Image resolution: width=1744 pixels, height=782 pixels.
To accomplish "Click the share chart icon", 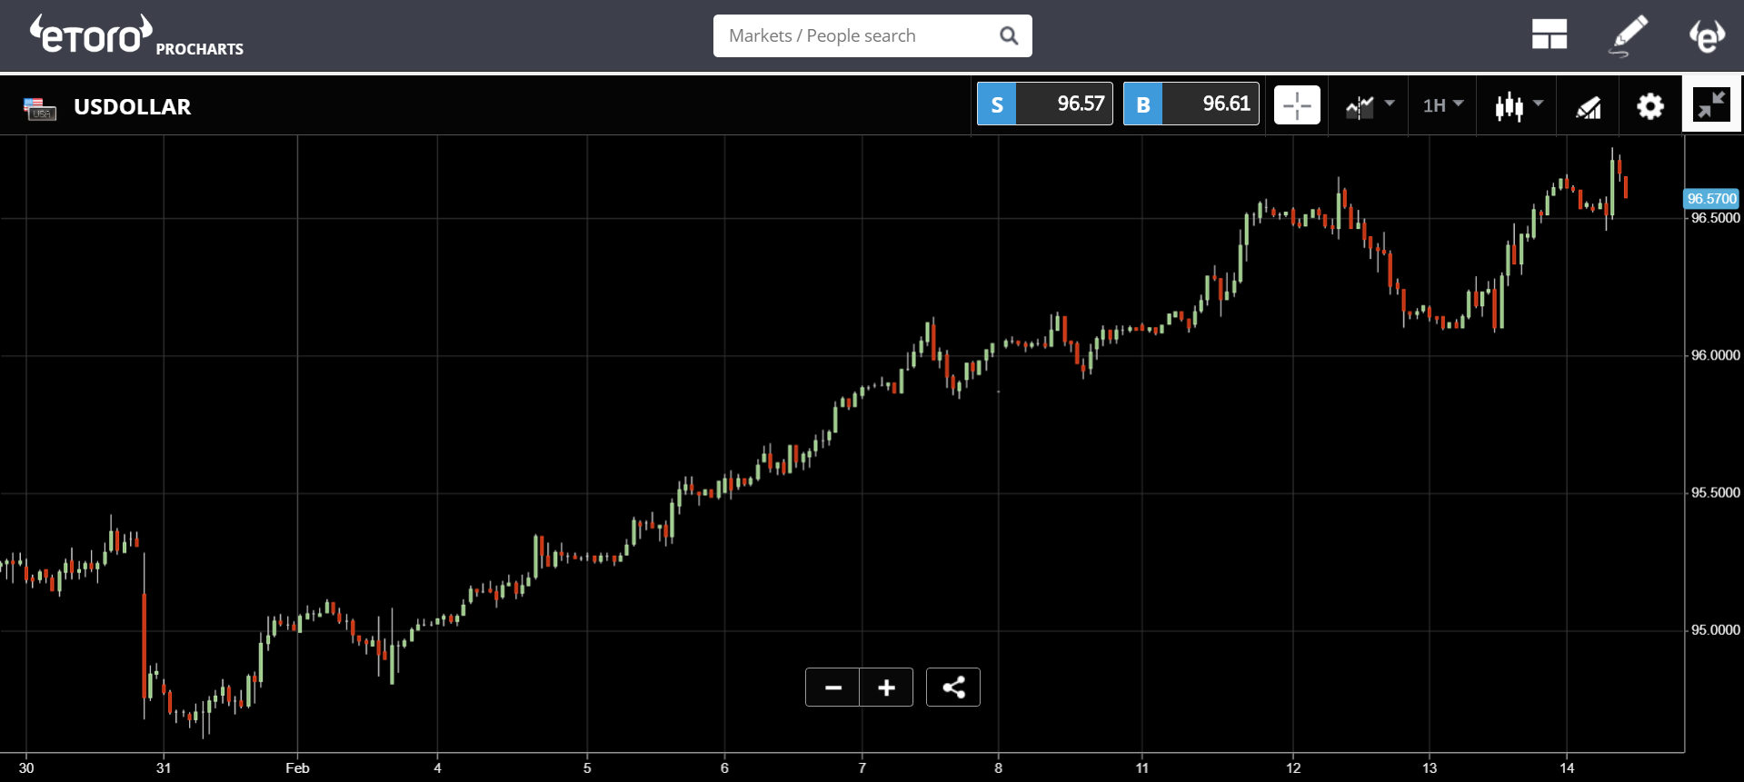I will tap(953, 688).
